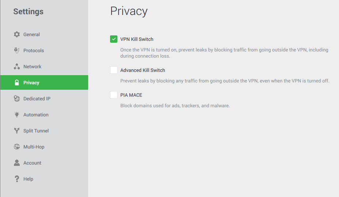Open the General settings tab
The image size is (339, 197).
[31, 35]
